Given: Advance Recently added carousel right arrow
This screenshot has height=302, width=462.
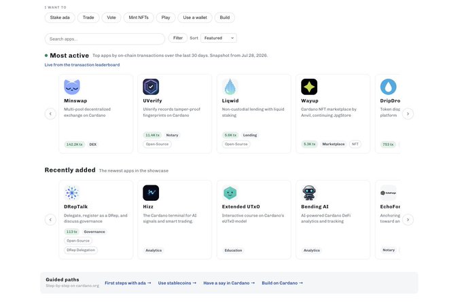Looking at the screenshot, I should (x=408, y=220).
